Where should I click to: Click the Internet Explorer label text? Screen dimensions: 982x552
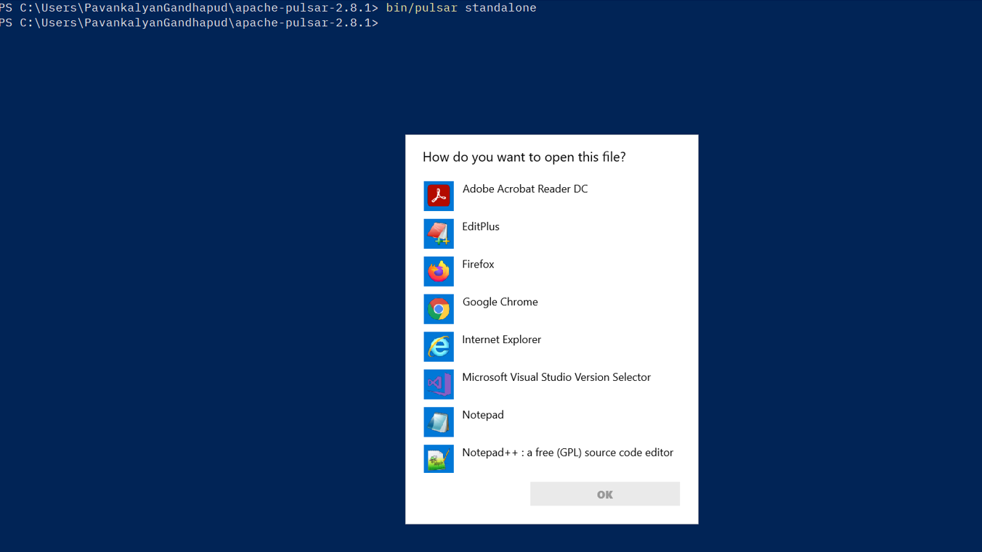(x=502, y=339)
